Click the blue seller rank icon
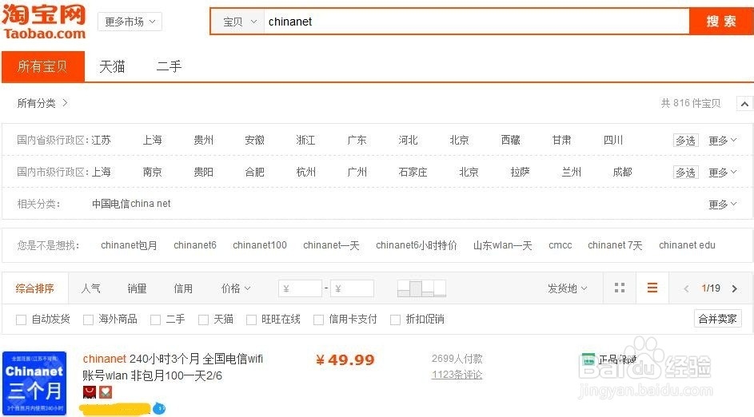754x417 pixels. point(159,409)
